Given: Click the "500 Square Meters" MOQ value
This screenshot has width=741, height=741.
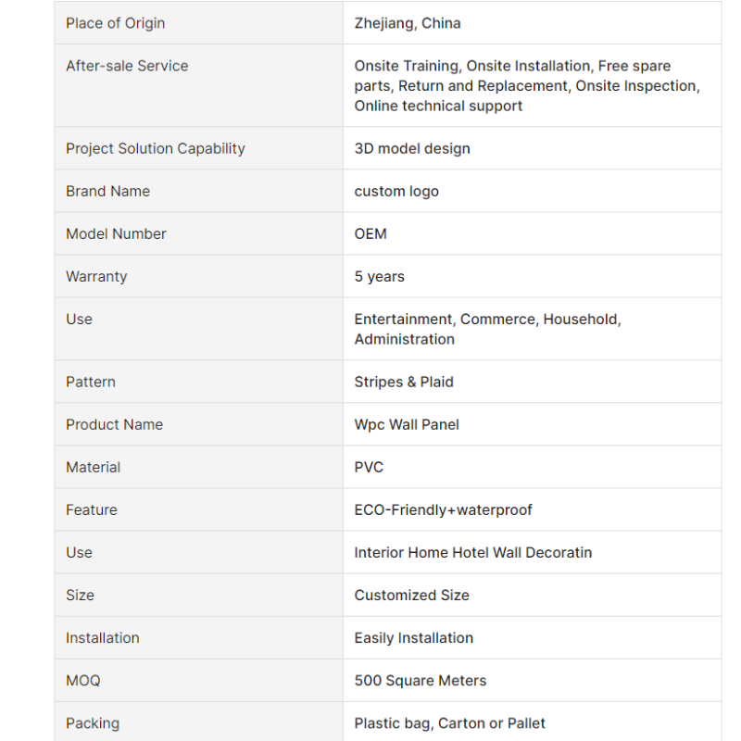Looking at the screenshot, I should [421, 680].
